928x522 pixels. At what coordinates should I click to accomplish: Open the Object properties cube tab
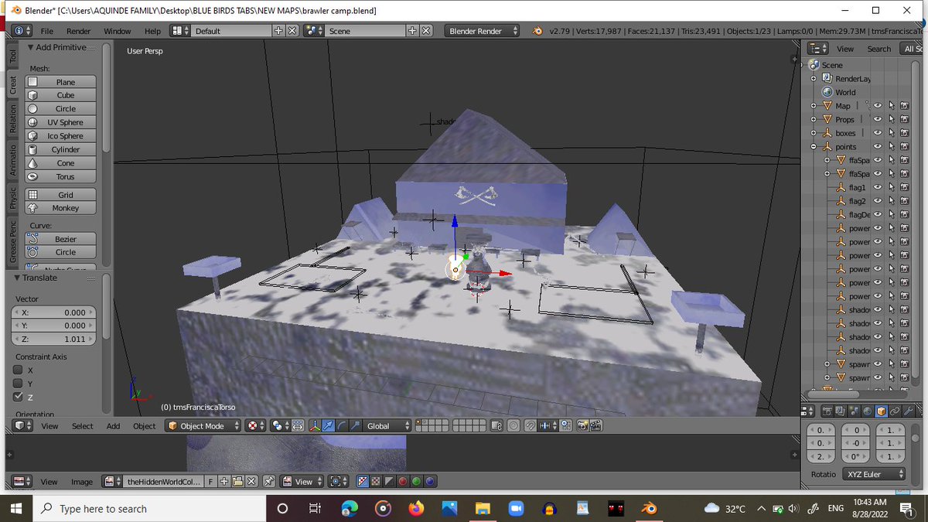[882, 411]
